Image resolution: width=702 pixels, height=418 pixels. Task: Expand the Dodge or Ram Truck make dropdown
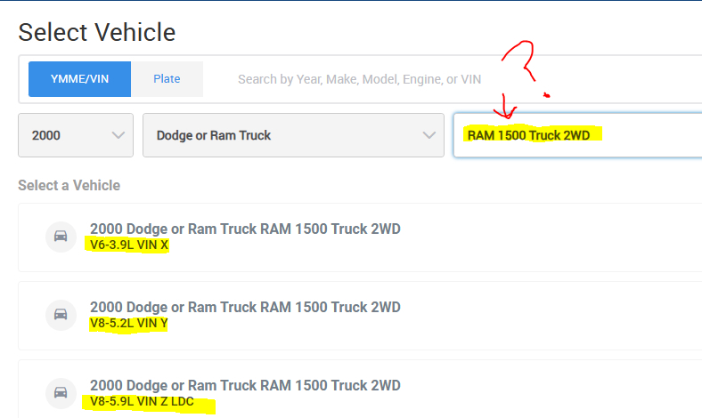pos(292,135)
